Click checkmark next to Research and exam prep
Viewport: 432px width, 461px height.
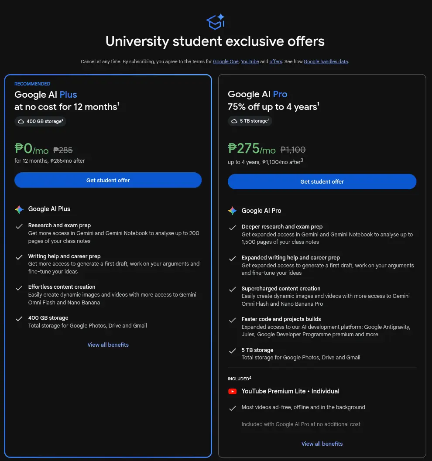pyautogui.click(x=19, y=226)
